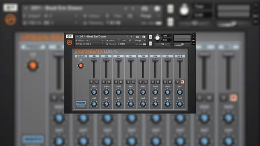
Task: Click the SN 2 channel SAT knob
Action: point(180,104)
